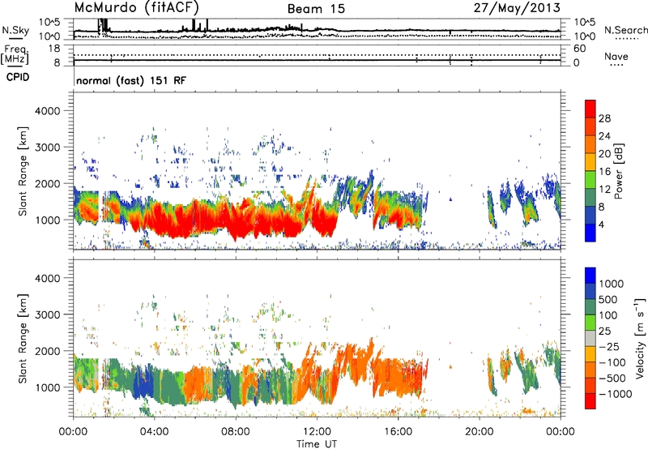The width and height of the screenshot is (648, 449).
Task: Click the -1000 tick on velocity colorbar
Action: [616, 394]
